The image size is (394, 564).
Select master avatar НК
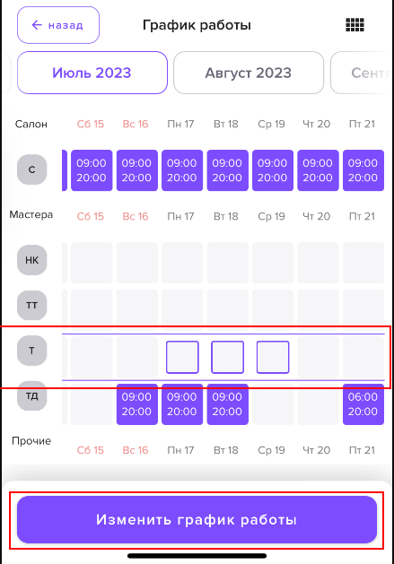tap(32, 260)
